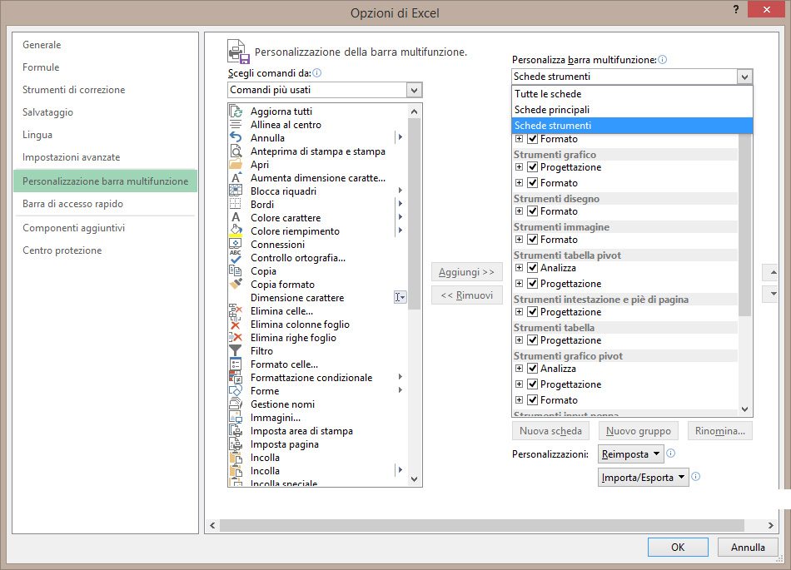Uncheck Progettazione under Strumenti tabella
Screen dimensions: 791x570
coord(534,340)
